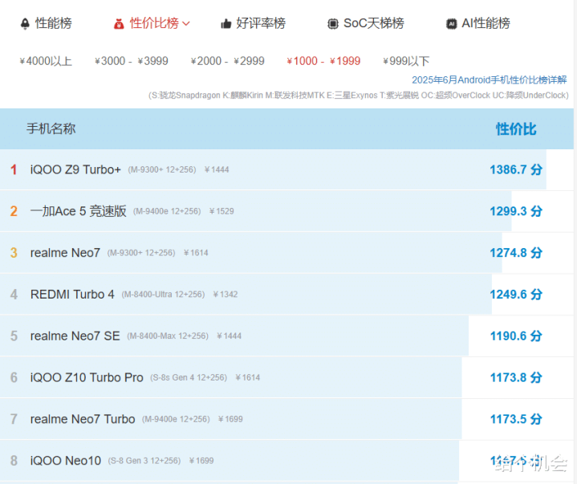Click the money bag icon beside 性价比榜

click(x=119, y=24)
